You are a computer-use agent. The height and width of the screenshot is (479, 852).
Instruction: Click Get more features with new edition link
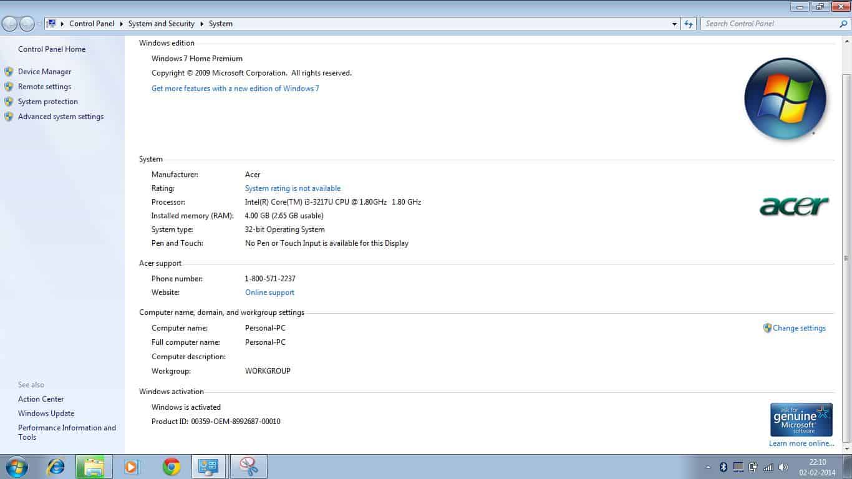click(x=235, y=89)
